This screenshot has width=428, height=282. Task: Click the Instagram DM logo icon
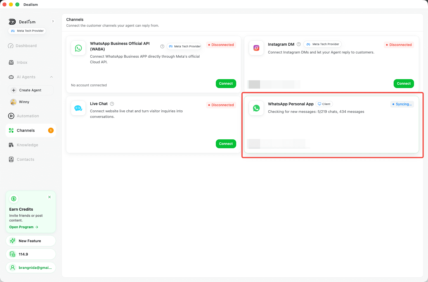coord(256,48)
